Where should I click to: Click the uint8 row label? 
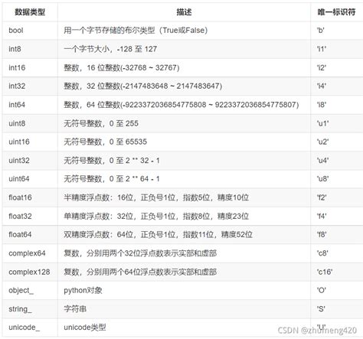coord(17,123)
